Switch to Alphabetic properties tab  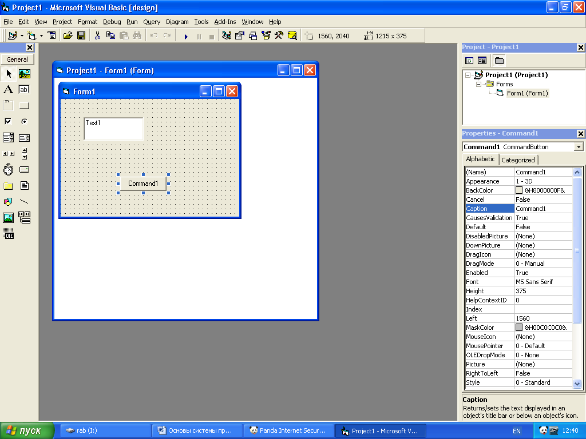pos(480,159)
